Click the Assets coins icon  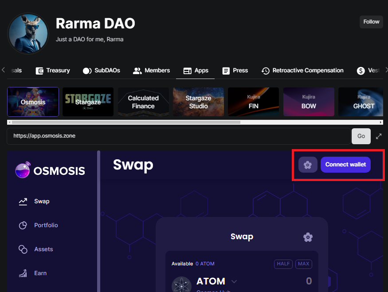23,249
